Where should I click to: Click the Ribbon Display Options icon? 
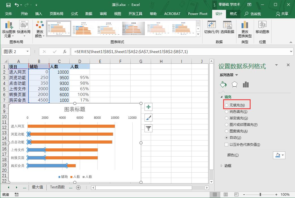tap(249, 5)
